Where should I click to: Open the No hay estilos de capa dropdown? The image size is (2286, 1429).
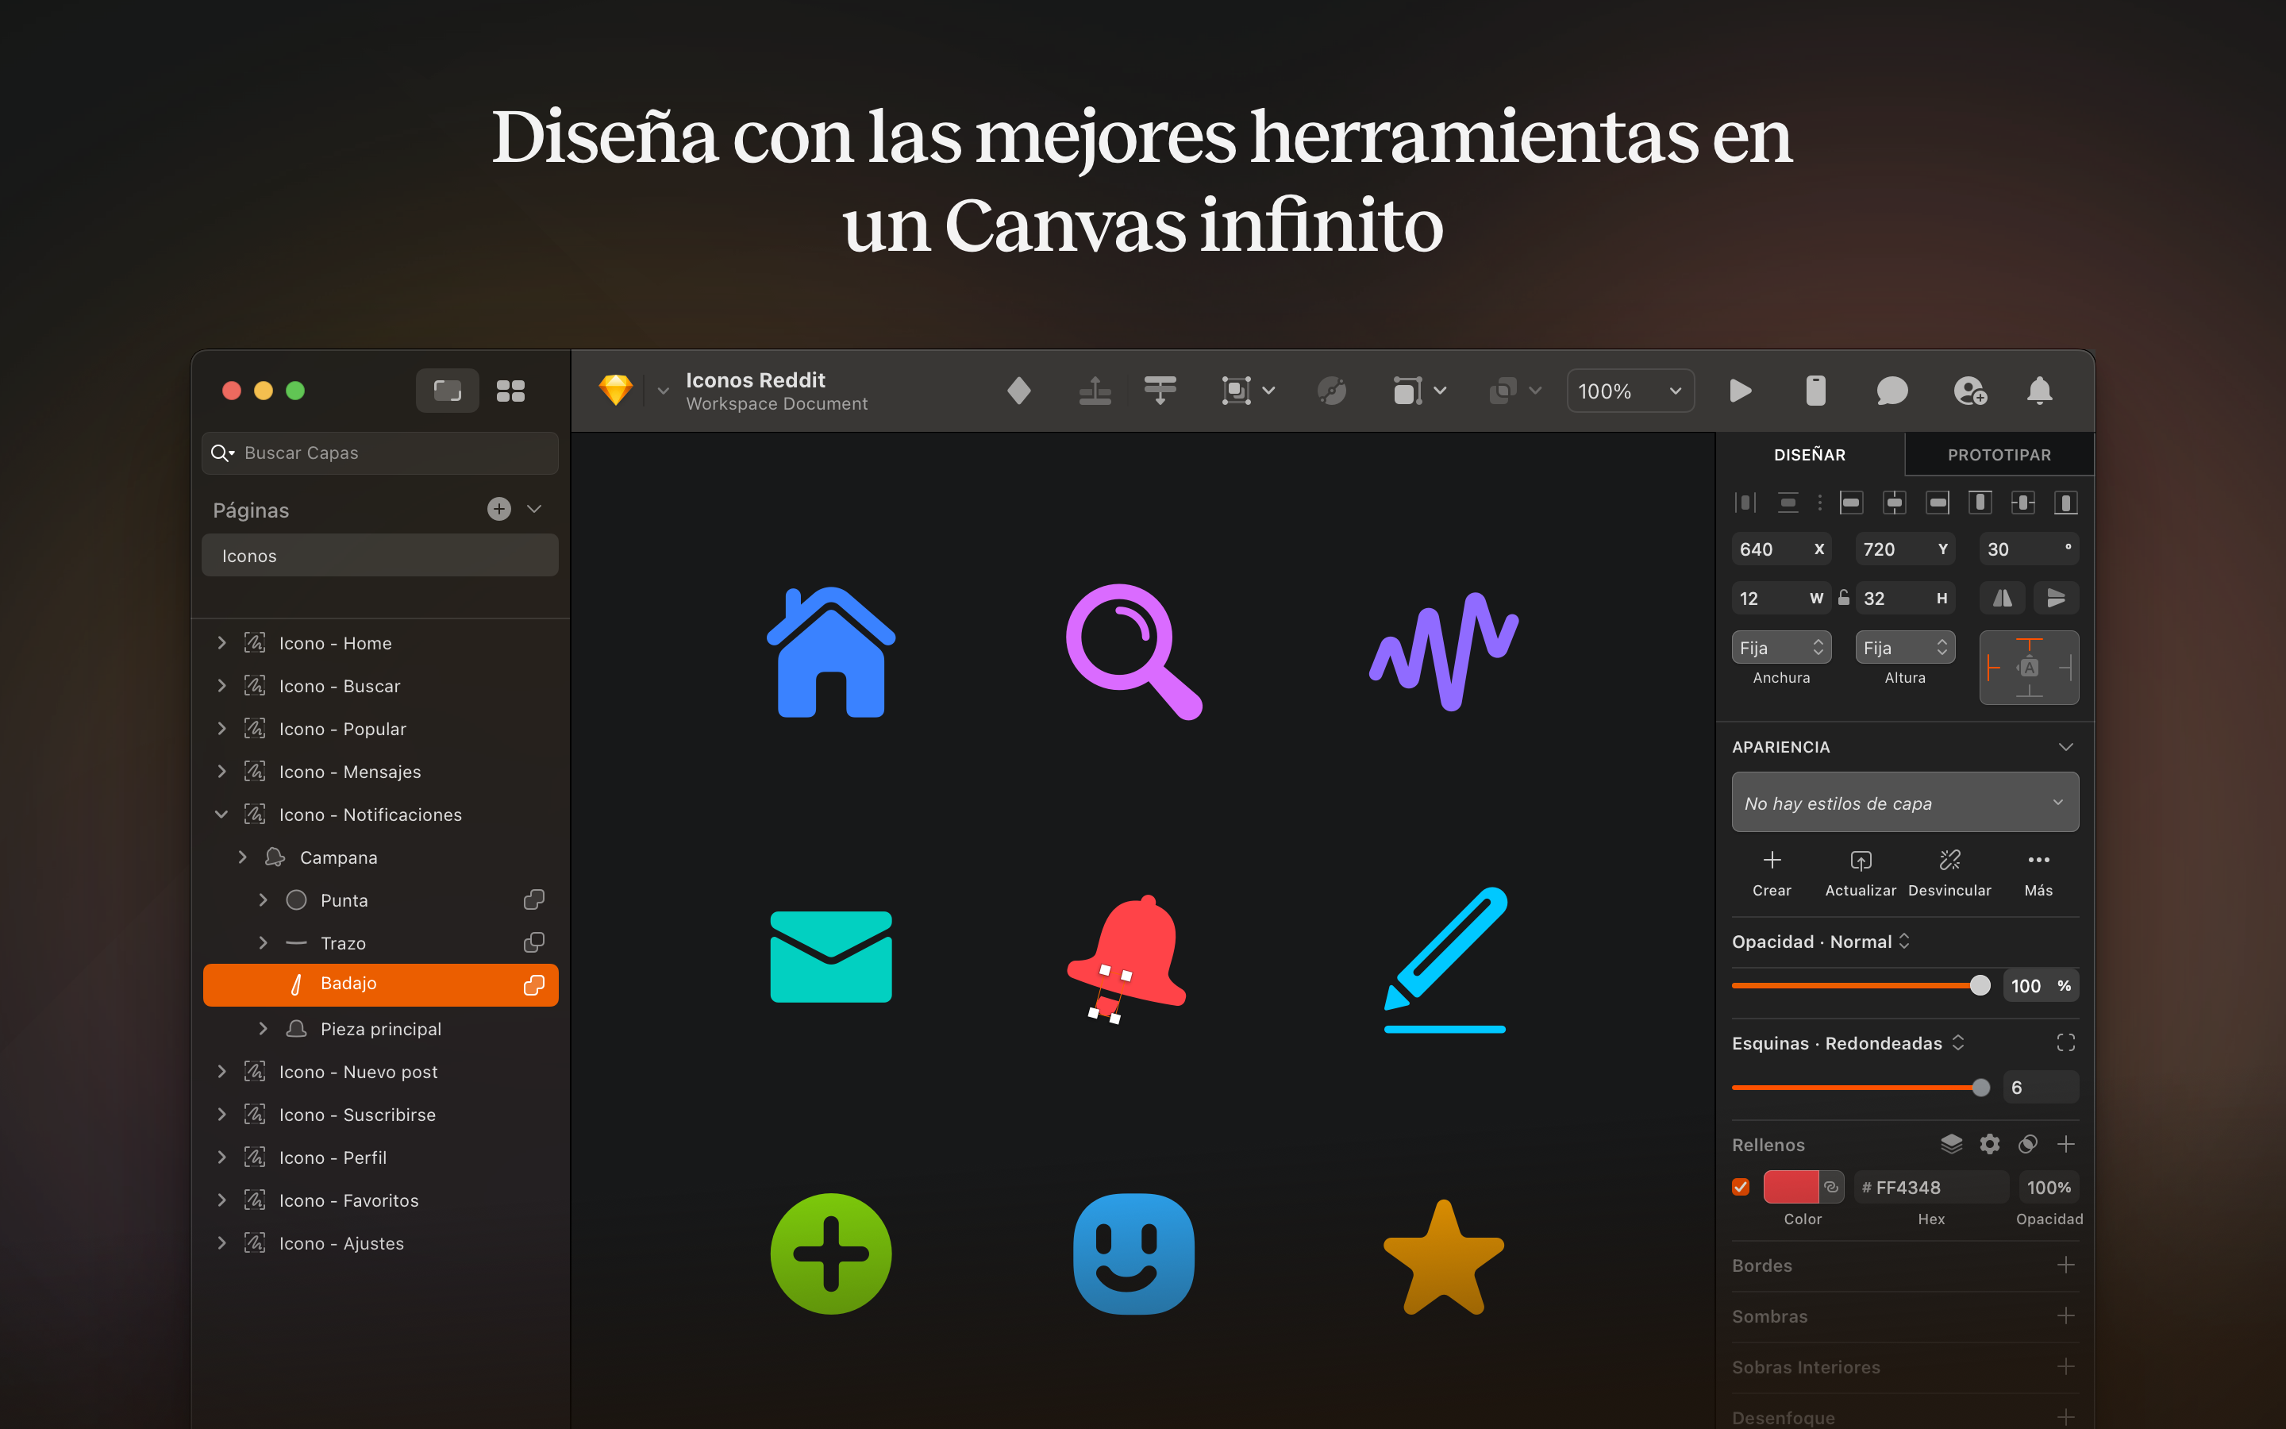coord(1904,803)
